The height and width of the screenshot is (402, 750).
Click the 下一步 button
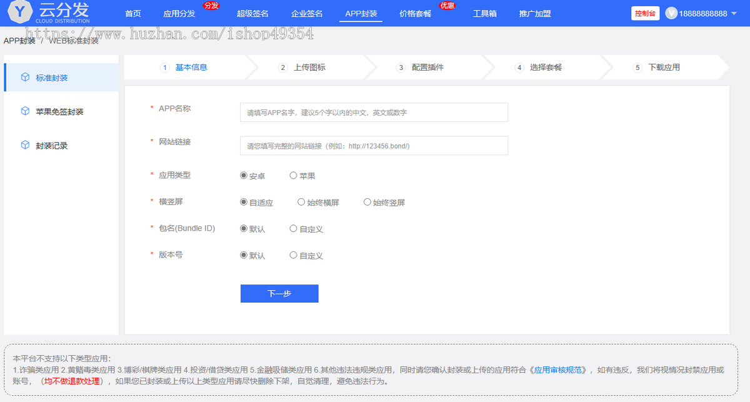[x=279, y=294]
